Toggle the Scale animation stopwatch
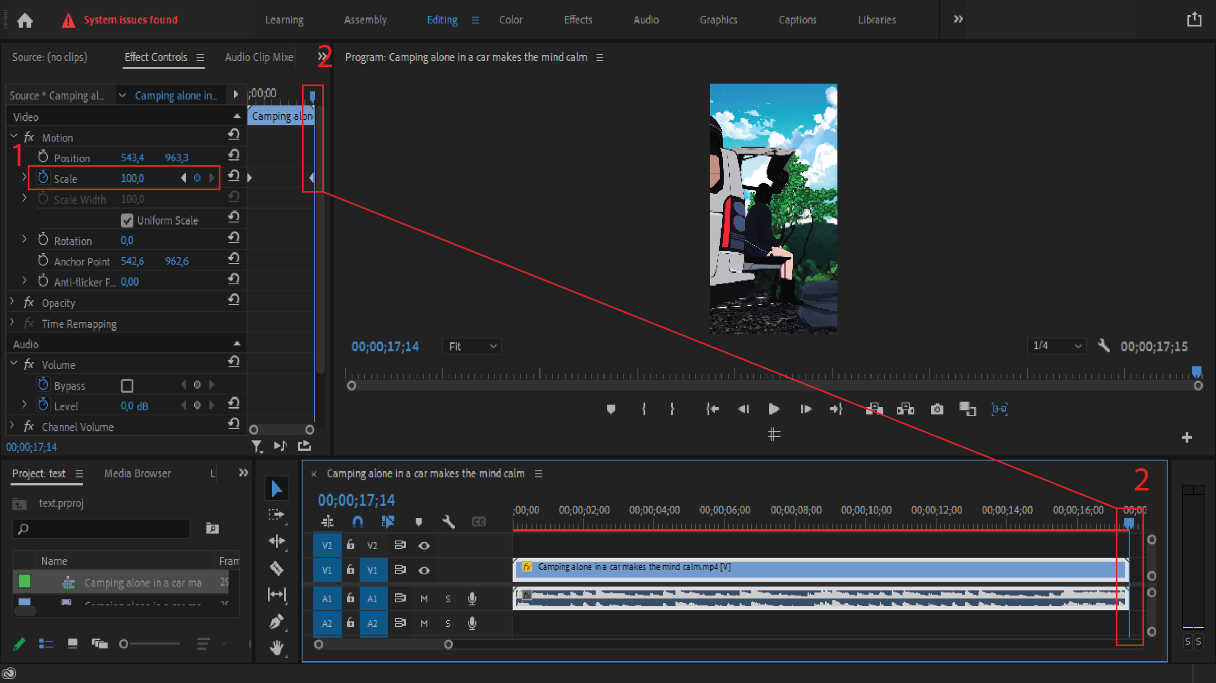Viewport: 1216px width, 683px height. 43,178
